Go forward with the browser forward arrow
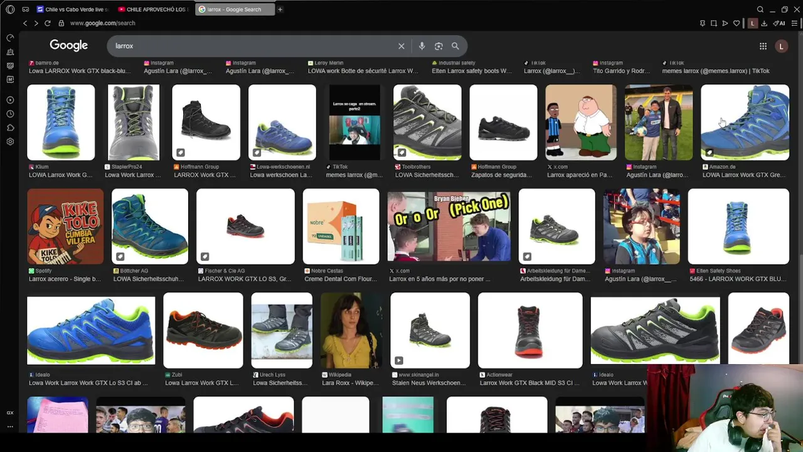803x452 pixels. coord(36,23)
